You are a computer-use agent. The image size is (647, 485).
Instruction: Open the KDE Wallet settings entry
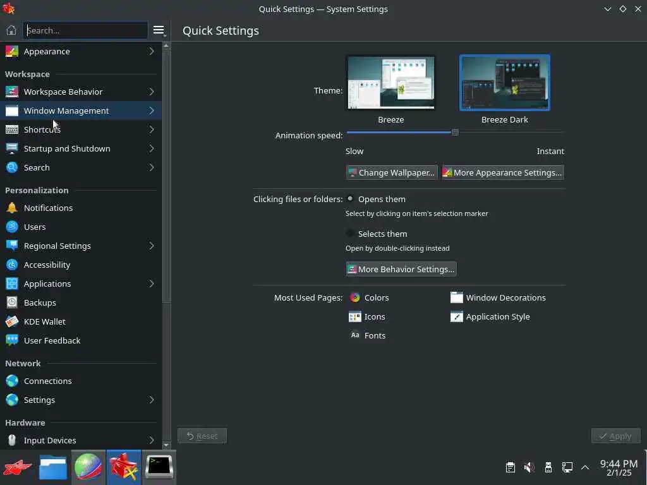(81, 321)
